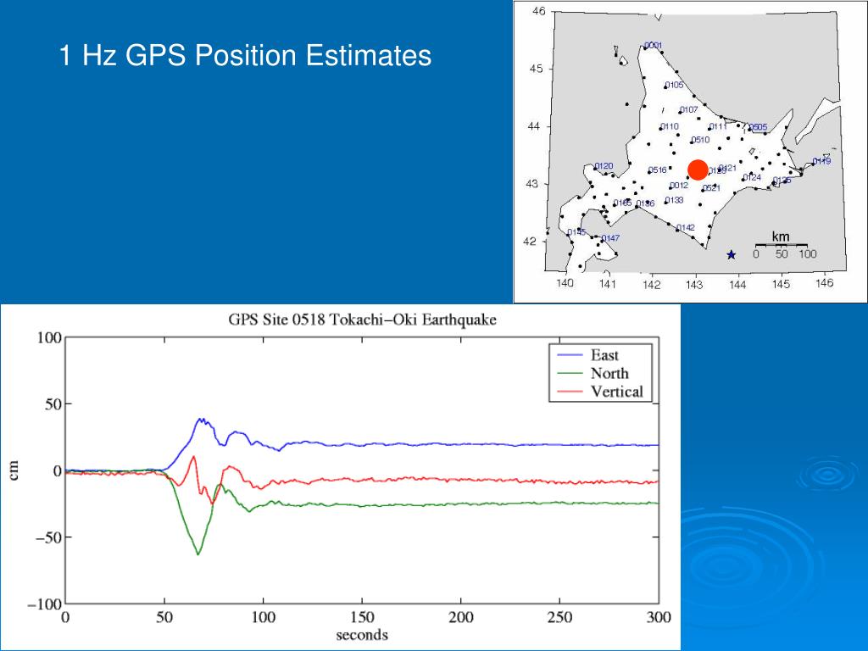Click the "cm" y-axis label
This screenshot has height=651, width=868.
14,470
